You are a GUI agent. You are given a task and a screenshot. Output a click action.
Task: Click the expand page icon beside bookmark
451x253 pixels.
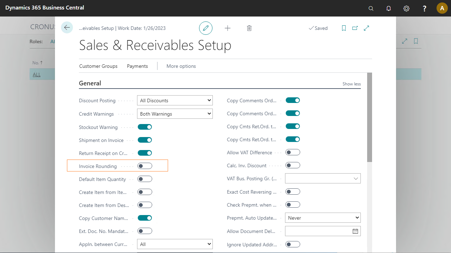(x=366, y=28)
